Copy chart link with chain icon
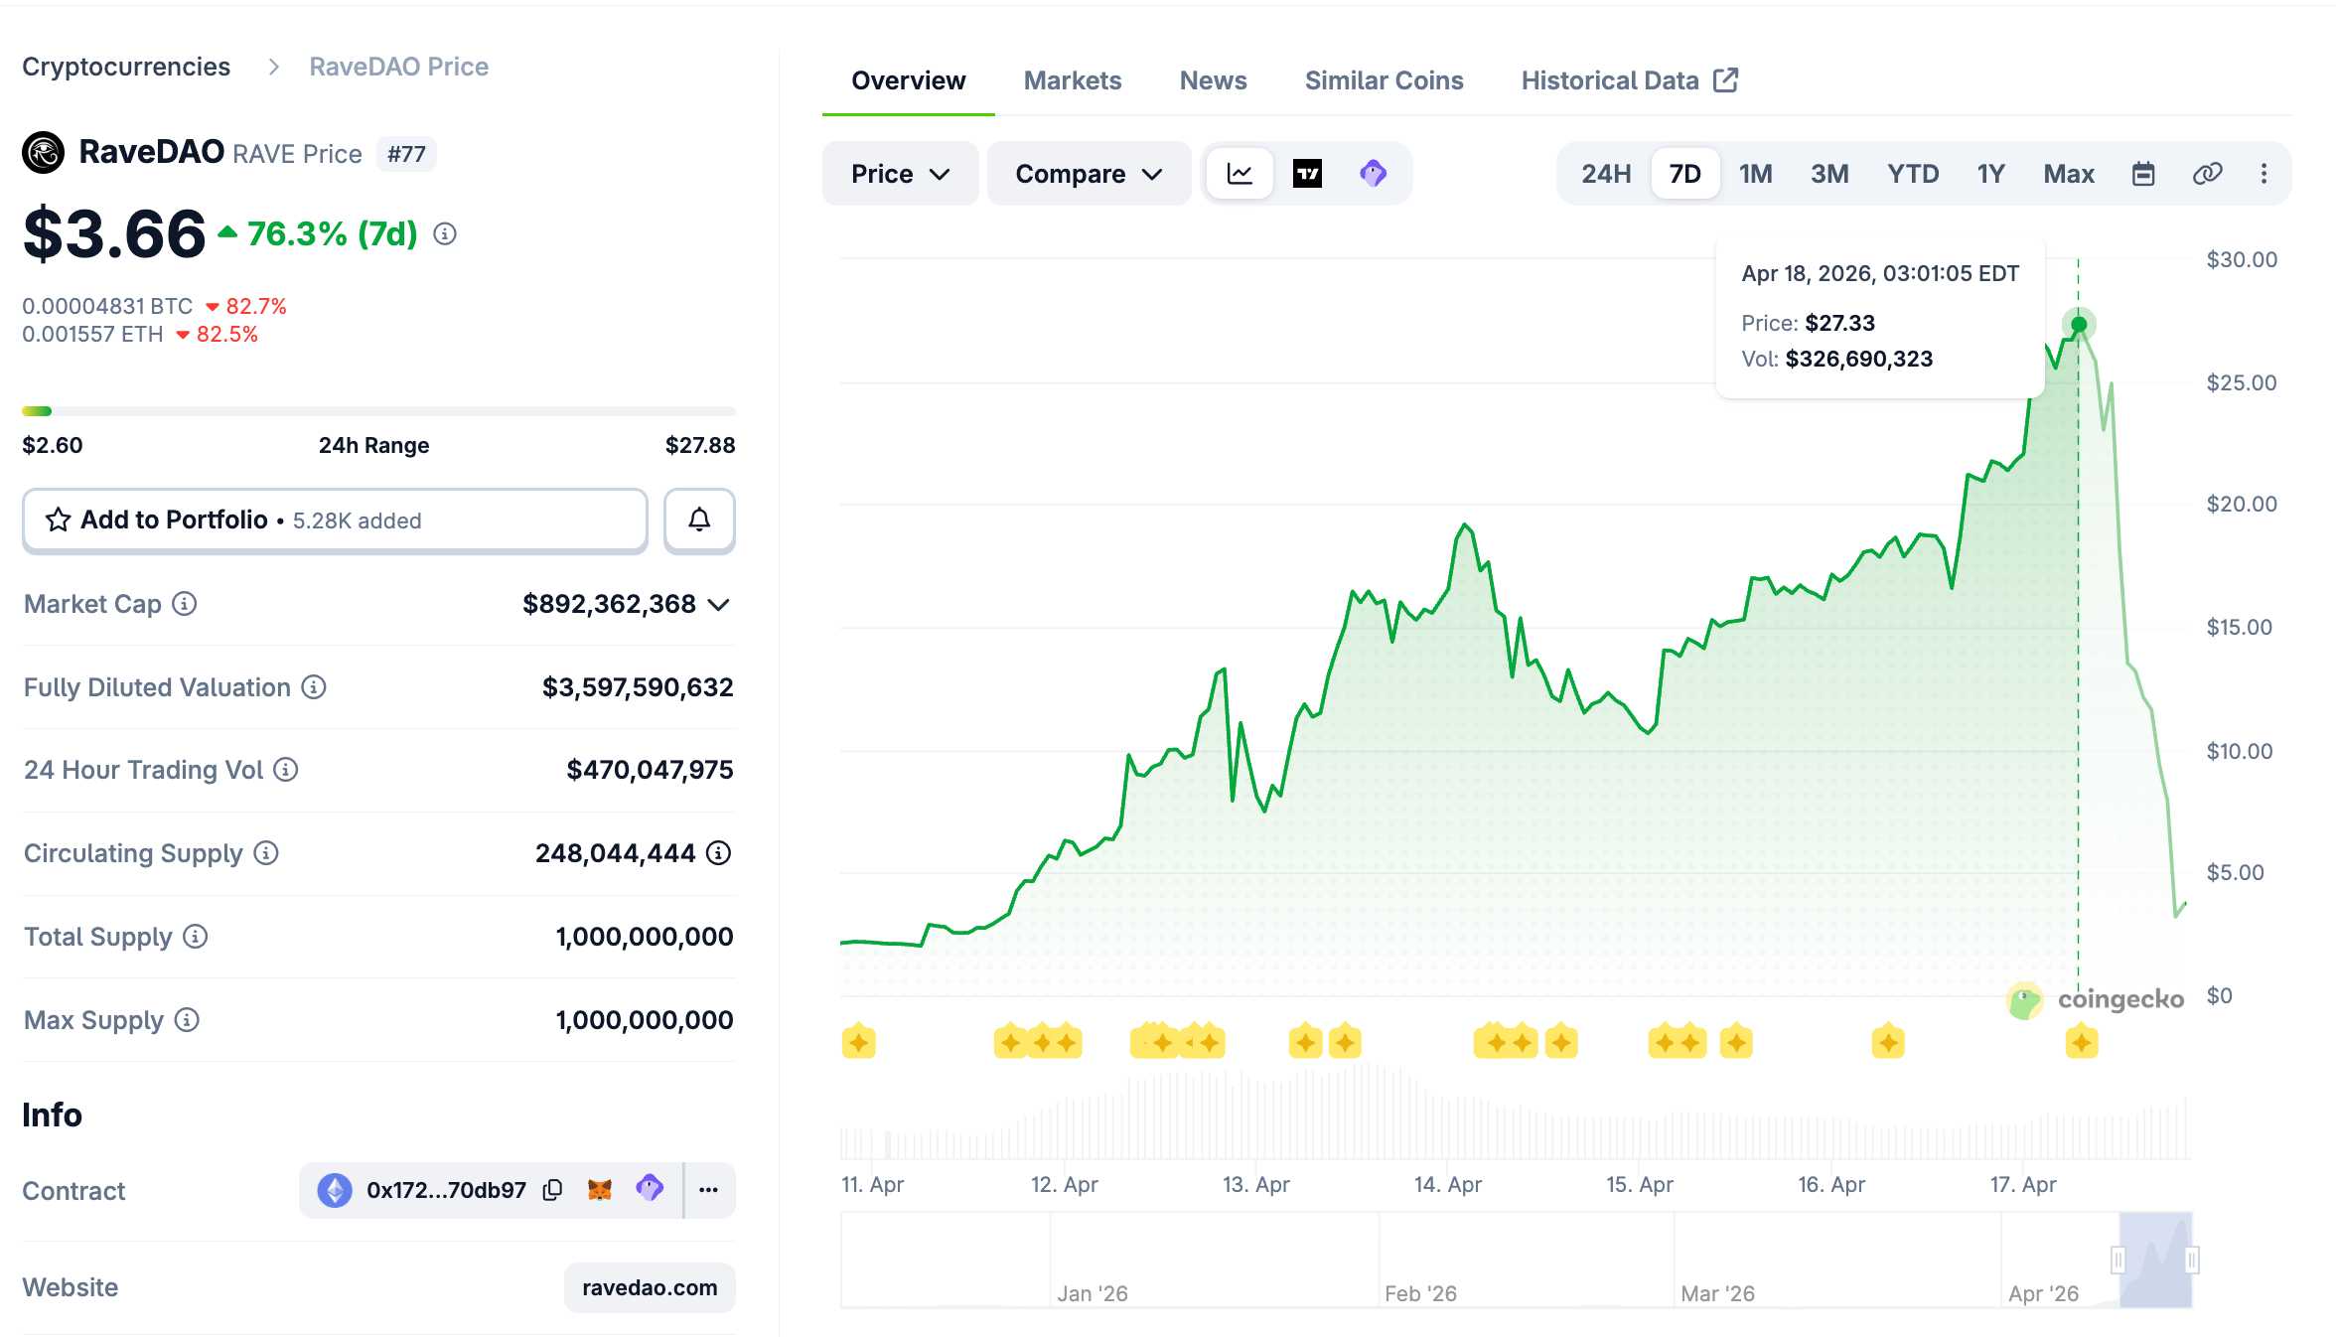This screenshot has width=2336, height=1337. coord(2207,174)
